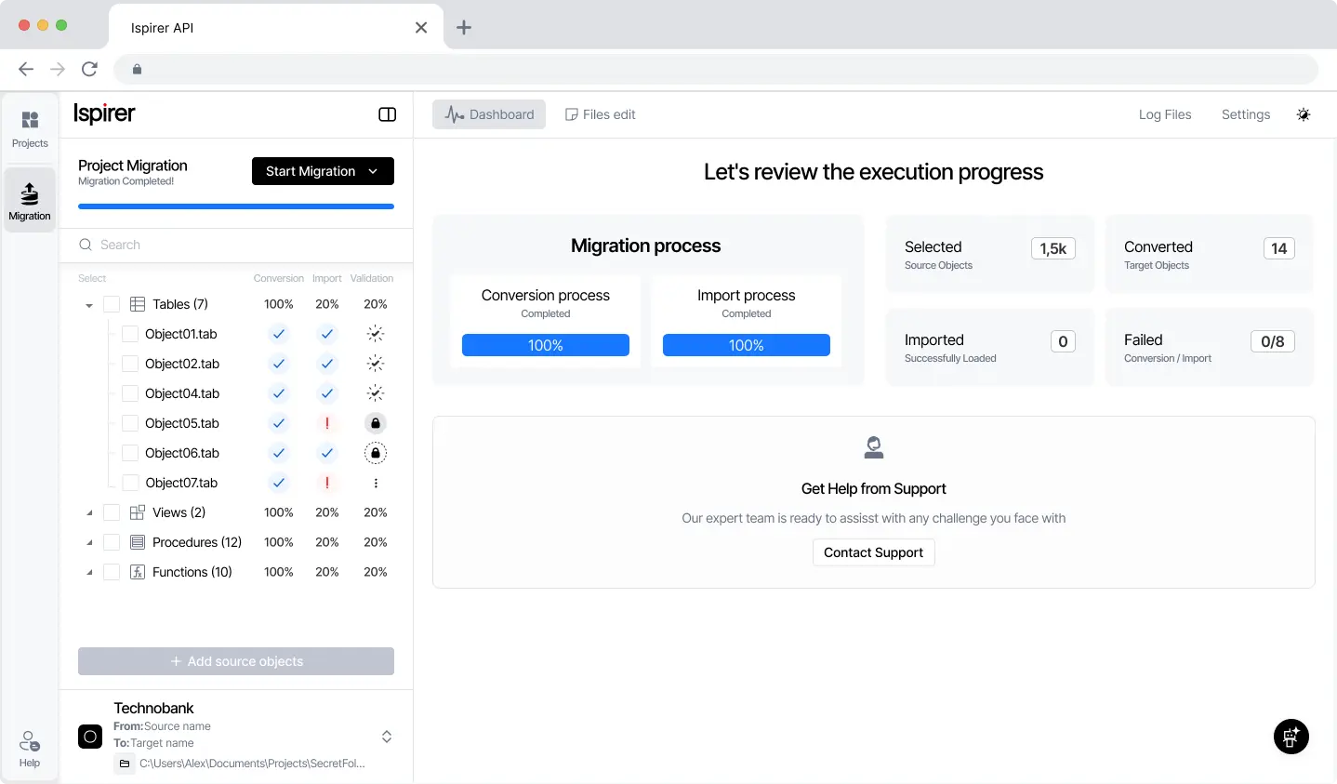Toggle the light/dark theme sun icon
Viewport: 1337px width, 784px height.
[1304, 114]
